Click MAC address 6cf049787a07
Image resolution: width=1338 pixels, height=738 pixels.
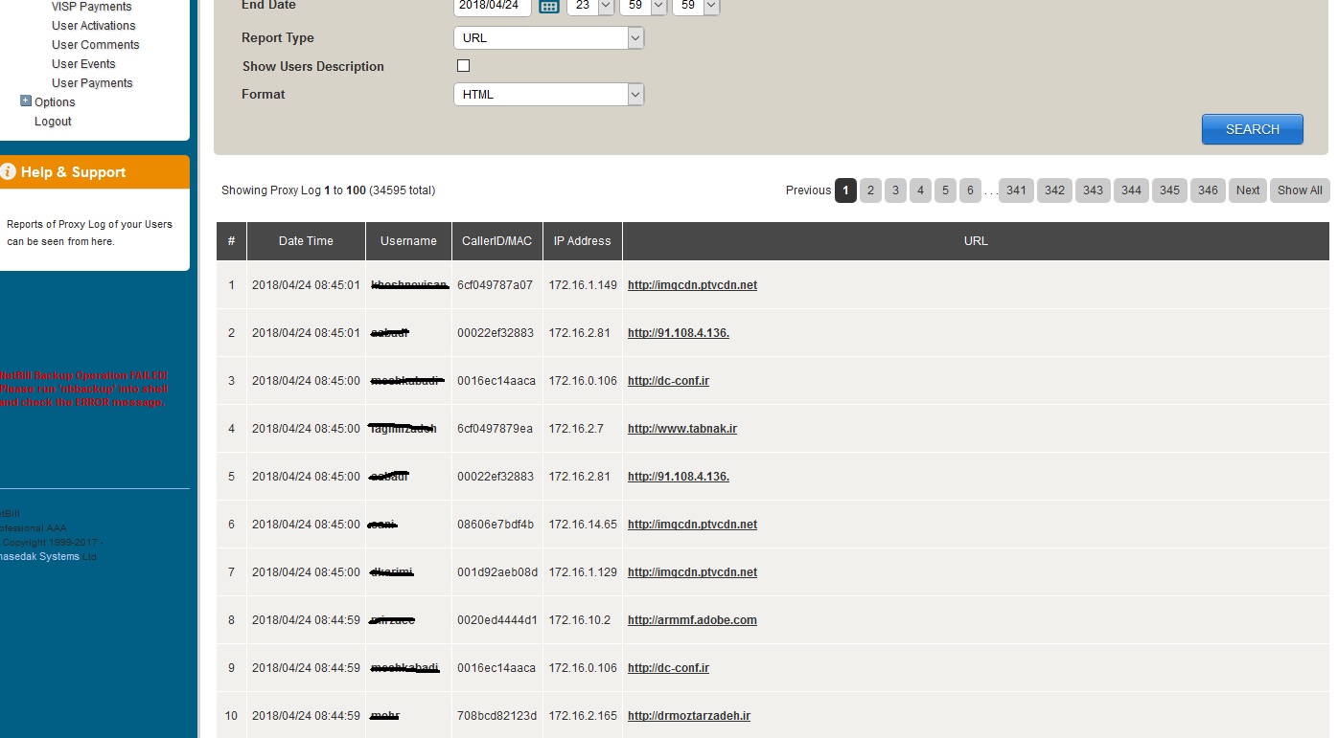coord(495,285)
